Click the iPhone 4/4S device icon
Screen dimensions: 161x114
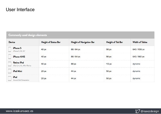pos(10,56)
